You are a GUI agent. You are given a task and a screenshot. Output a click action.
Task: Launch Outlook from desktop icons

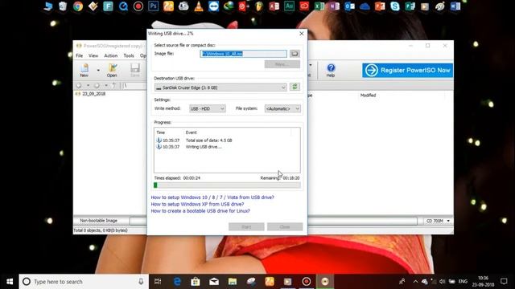pyautogui.click(x=349, y=6)
